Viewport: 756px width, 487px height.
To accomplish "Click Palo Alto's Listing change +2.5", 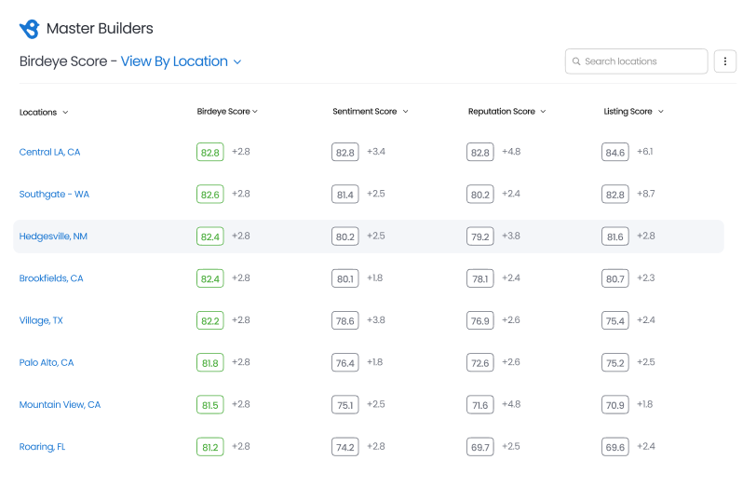I will tap(646, 361).
